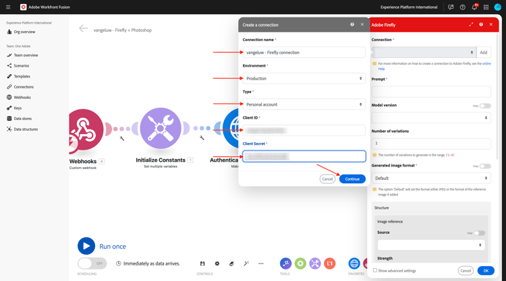Click the Initialize Constants tools module icon

click(x=161, y=128)
